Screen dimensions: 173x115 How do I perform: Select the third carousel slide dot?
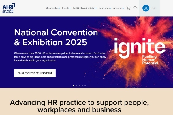point(79,86)
